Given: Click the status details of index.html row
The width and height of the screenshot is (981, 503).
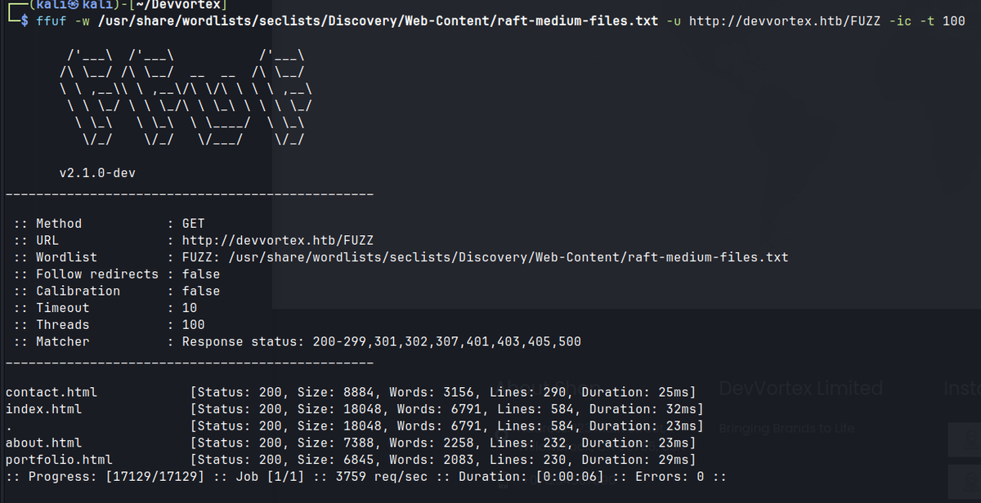Looking at the screenshot, I should coord(446,409).
